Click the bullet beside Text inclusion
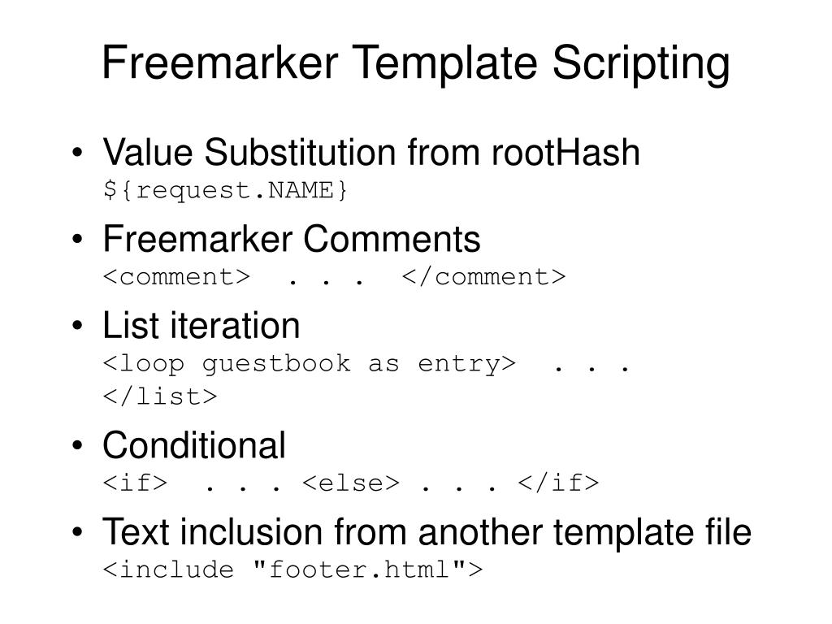The width and height of the screenshot is (832, 624). click(77, 531)
